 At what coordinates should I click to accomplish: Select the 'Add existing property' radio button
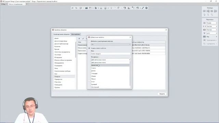(89, 41)
